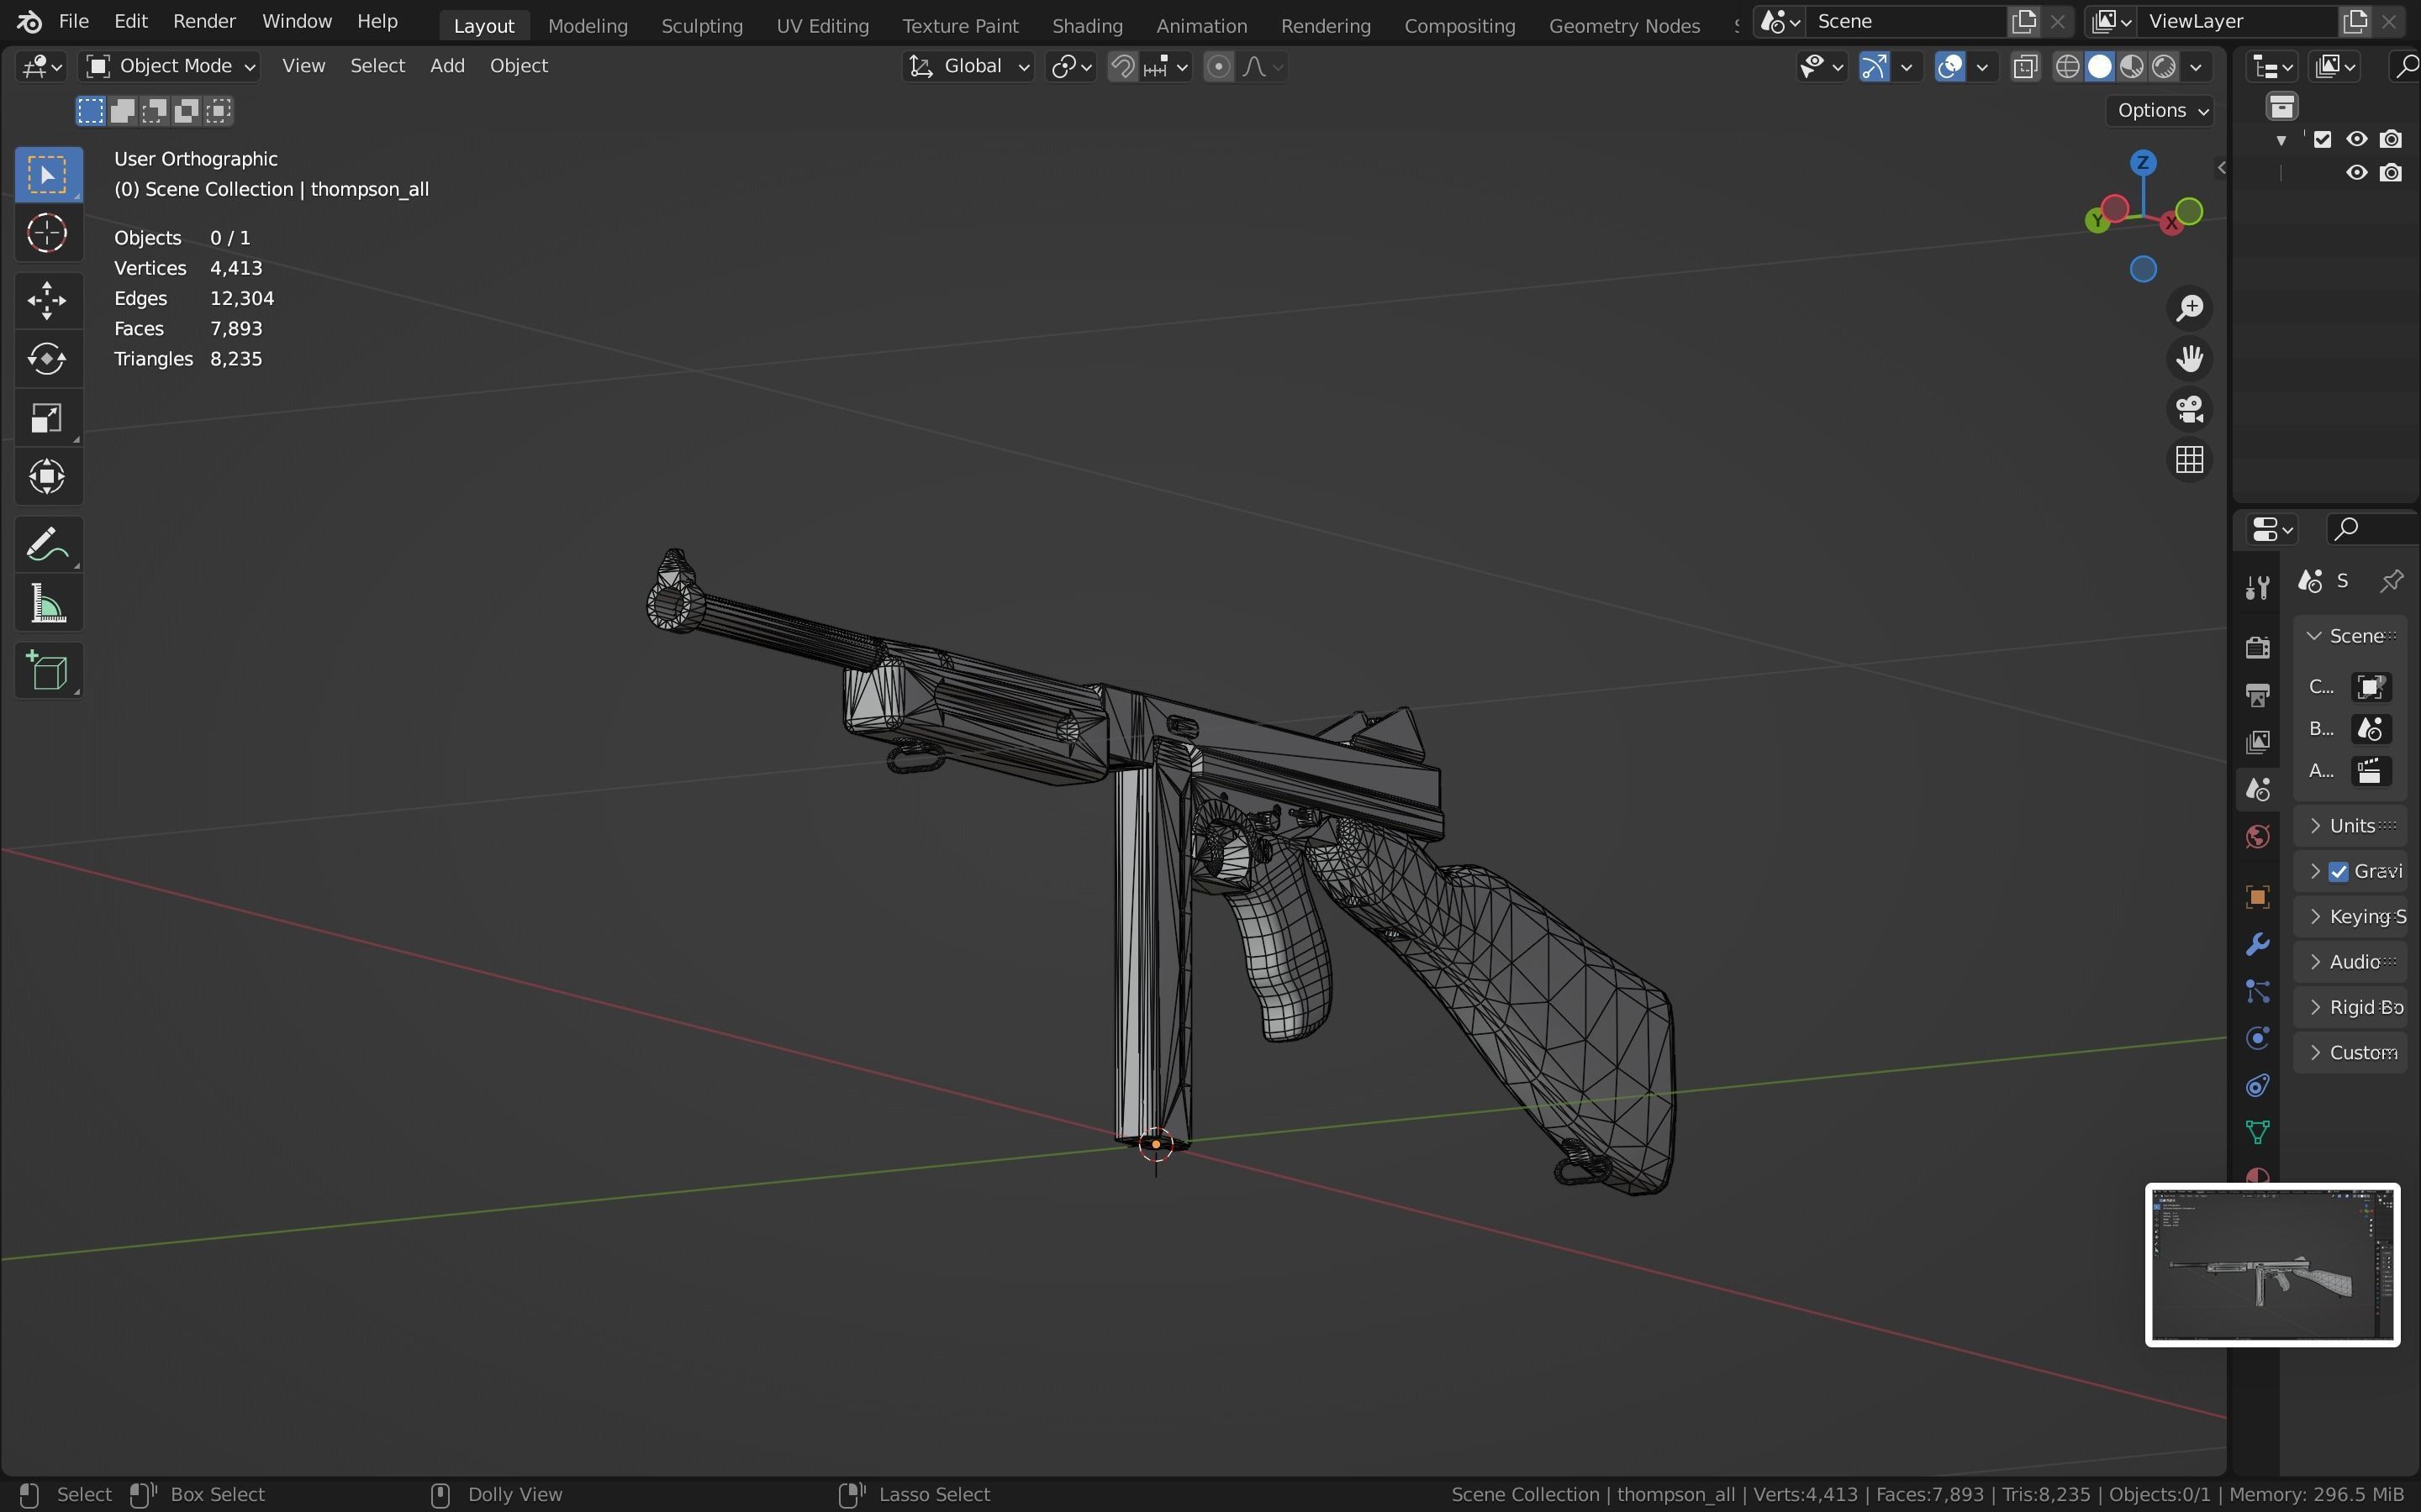Click the Add Cube tool

click(47, 671)
